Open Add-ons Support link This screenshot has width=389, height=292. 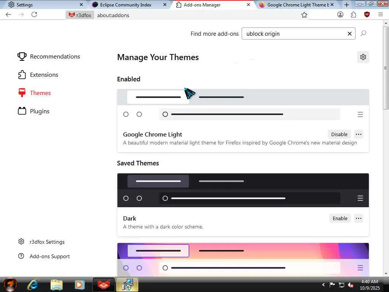coord(44,256)
